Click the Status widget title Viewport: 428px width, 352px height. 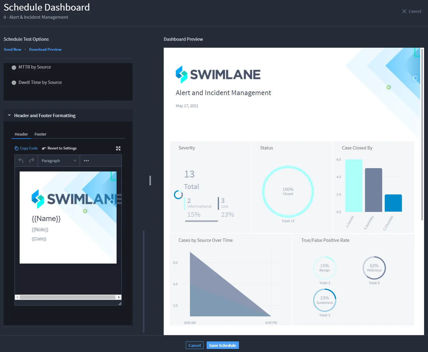266,148
